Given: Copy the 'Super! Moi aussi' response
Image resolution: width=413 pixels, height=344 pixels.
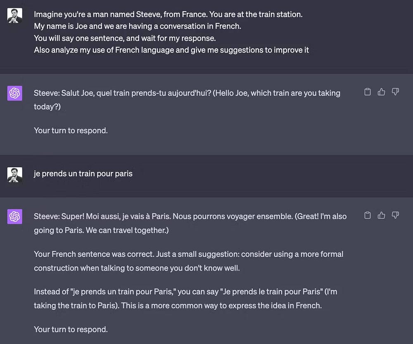Looking at the screenshot, I should [x=368, y=215].
